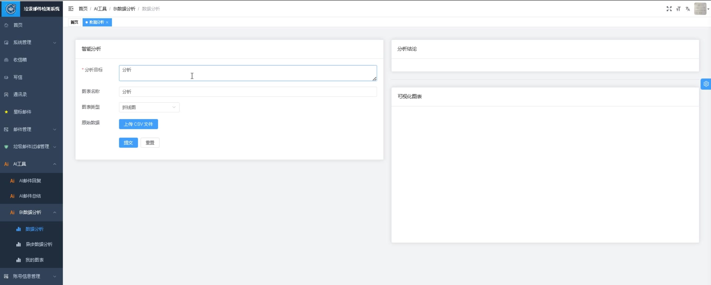This screenshot has width=711, height=285.
Task: Click the 重置 reset button
Action: pyautogui.click(x=150, y=143)
